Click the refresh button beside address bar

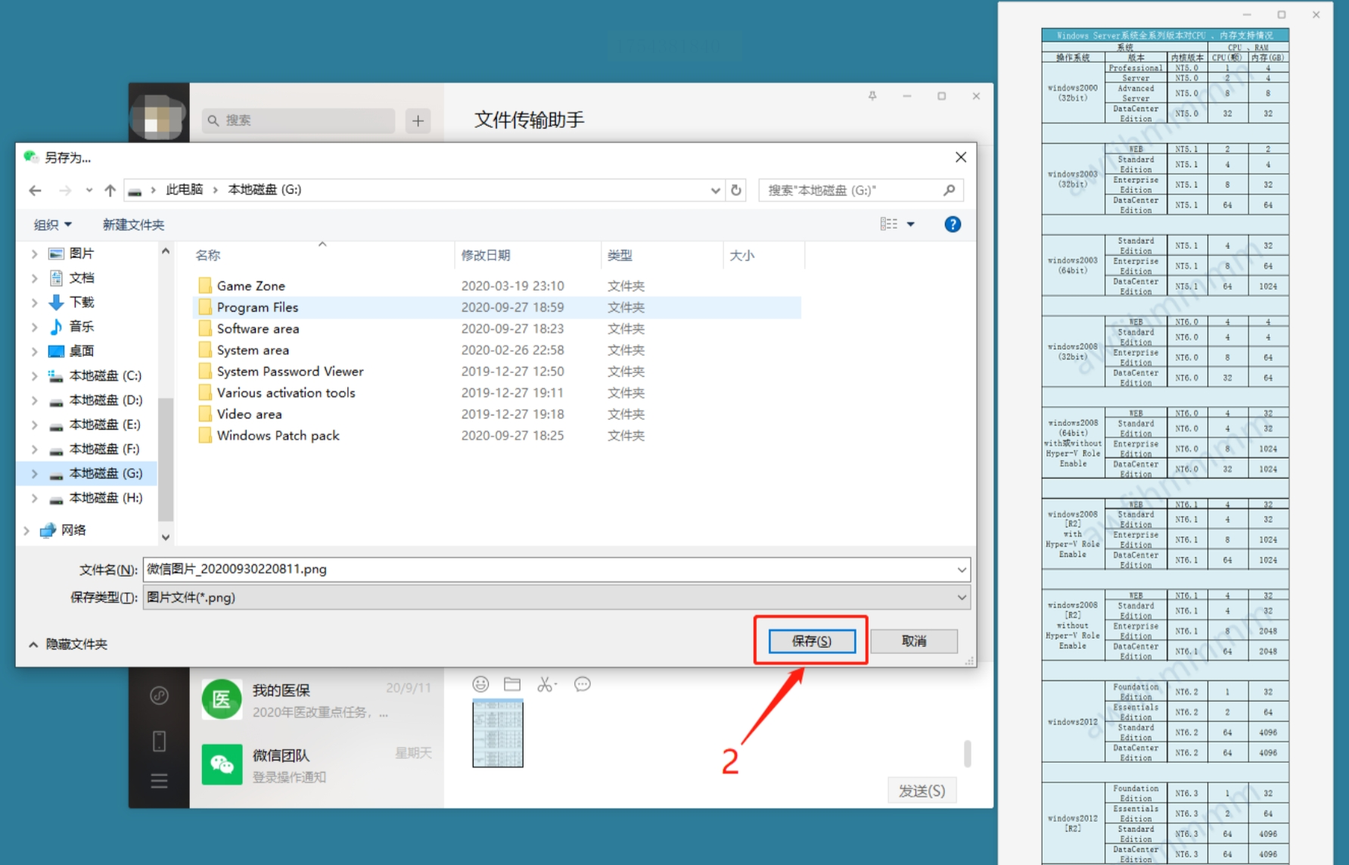(x=736, y=191)
